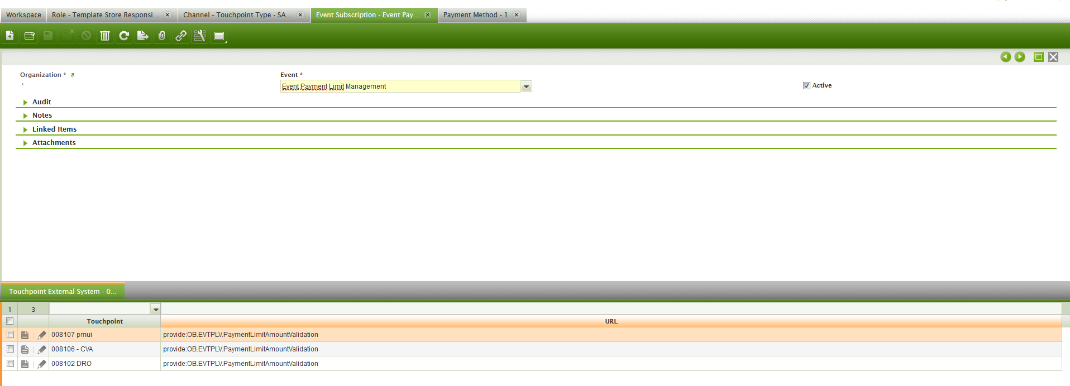Close the Event Subscription tab
The width and height of the screenshot is (1070, 386).
[x=428, y=15]
